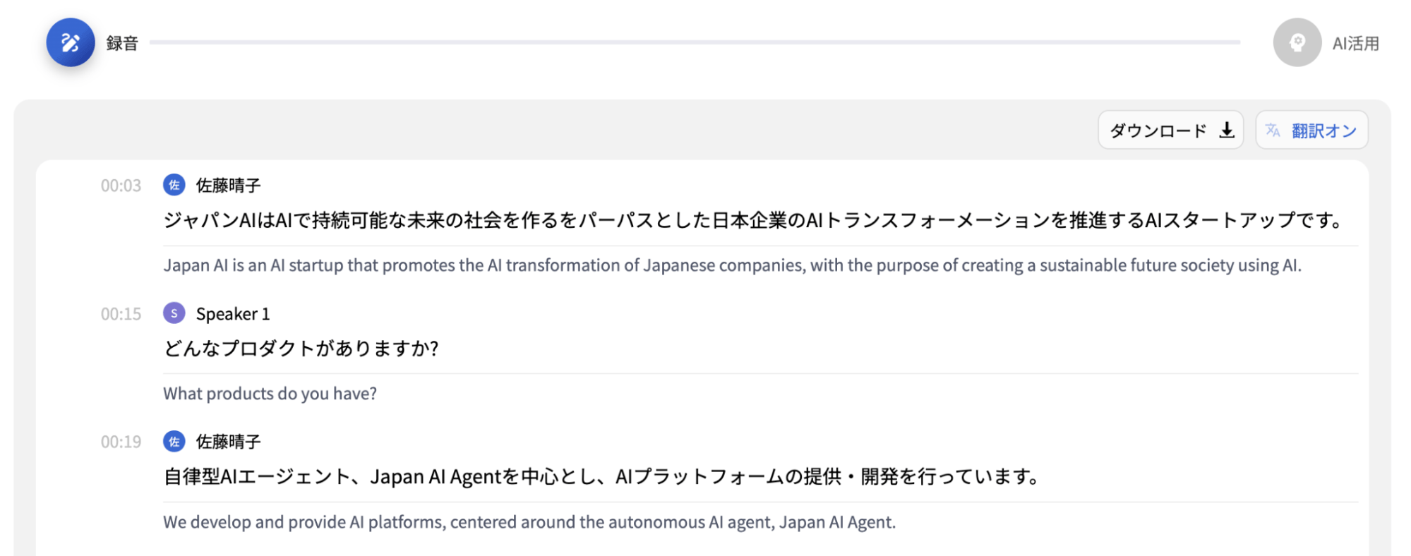1411x556 pixels.
Task: Click the translate language icon
Action: [x=1273, y=131]
